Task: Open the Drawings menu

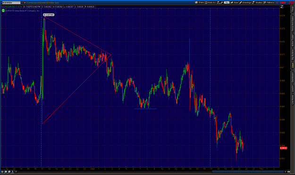Action: pos(245,2)
